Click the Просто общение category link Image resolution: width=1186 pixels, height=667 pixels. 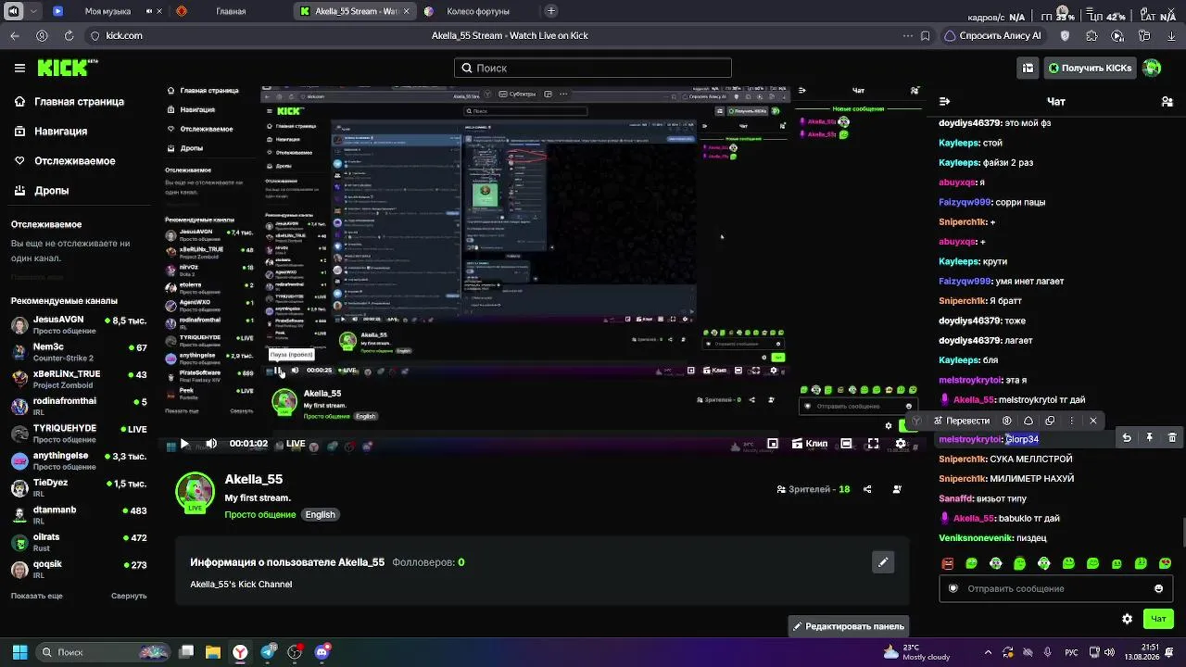[260, 515]
